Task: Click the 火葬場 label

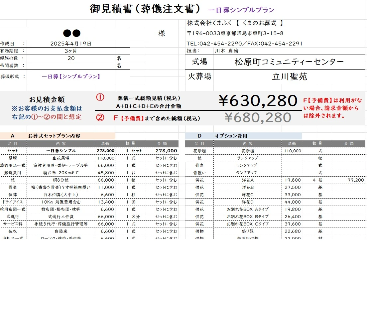Action: click(199, 77)
